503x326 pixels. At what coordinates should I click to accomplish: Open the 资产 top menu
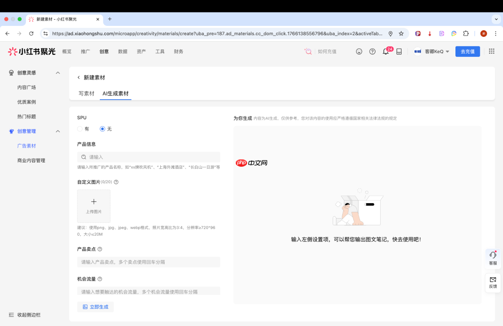(x=141, y=51)
